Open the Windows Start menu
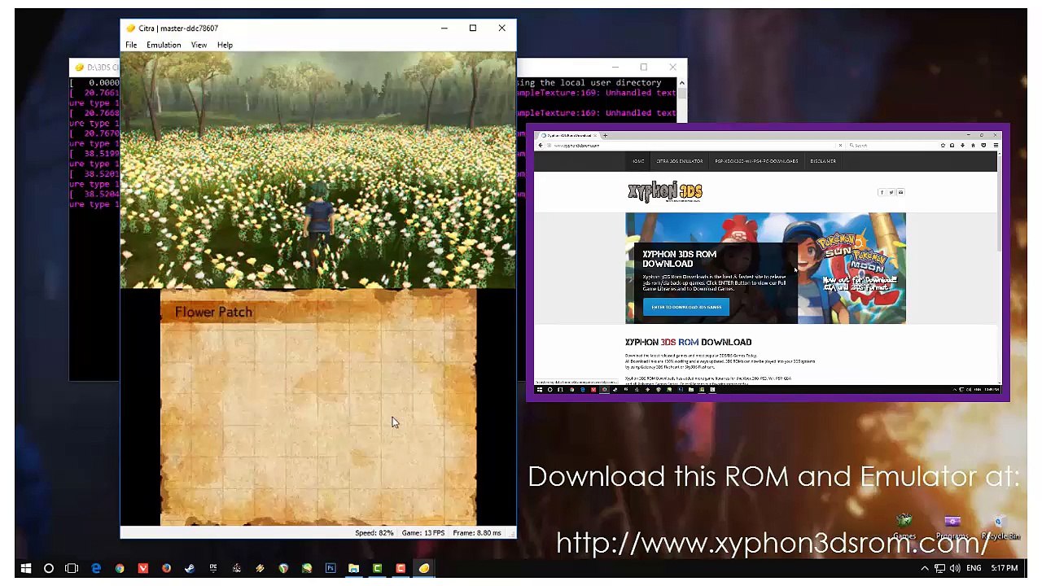Viewport: 1042px width, 586px height. click(x=25, y=568)
